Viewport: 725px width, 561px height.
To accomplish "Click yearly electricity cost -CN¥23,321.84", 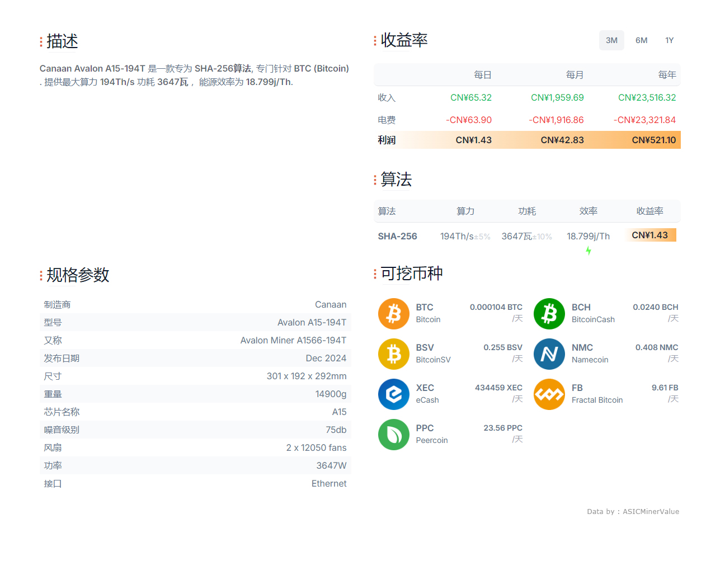I will (644, 120).
